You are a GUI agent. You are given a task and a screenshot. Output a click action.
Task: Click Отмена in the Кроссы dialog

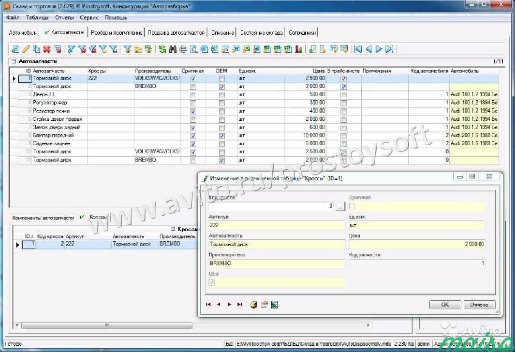479,305
